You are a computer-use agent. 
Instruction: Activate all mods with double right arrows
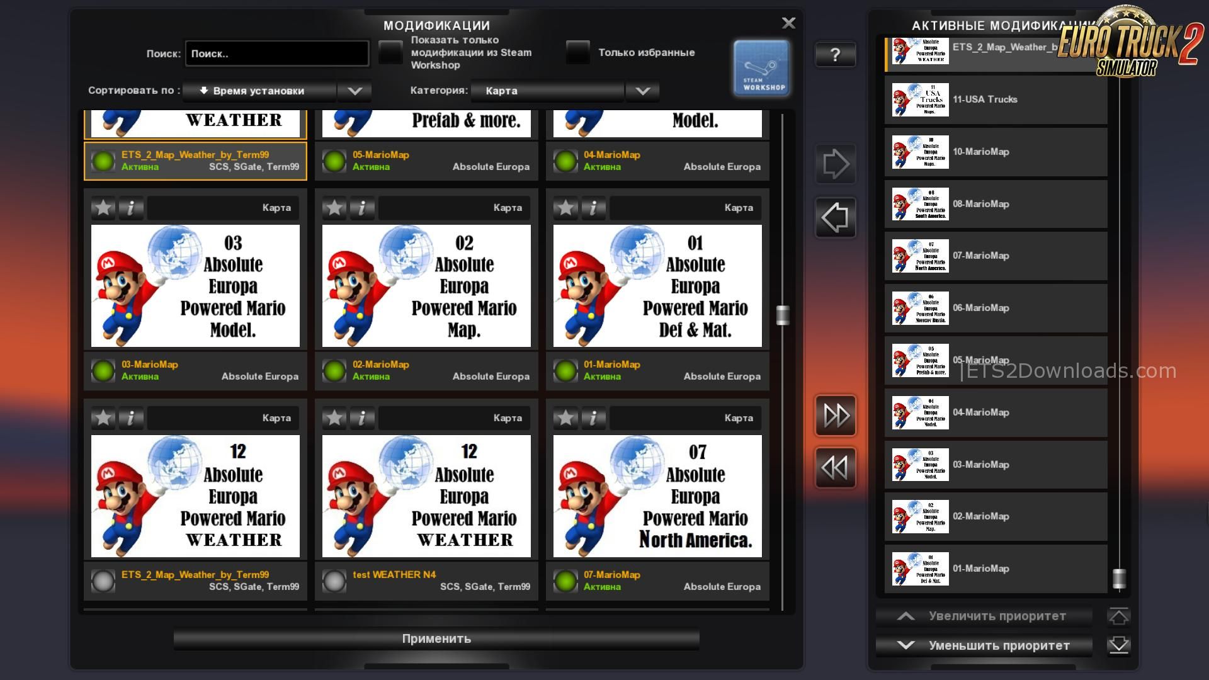(x=836, y=416)
